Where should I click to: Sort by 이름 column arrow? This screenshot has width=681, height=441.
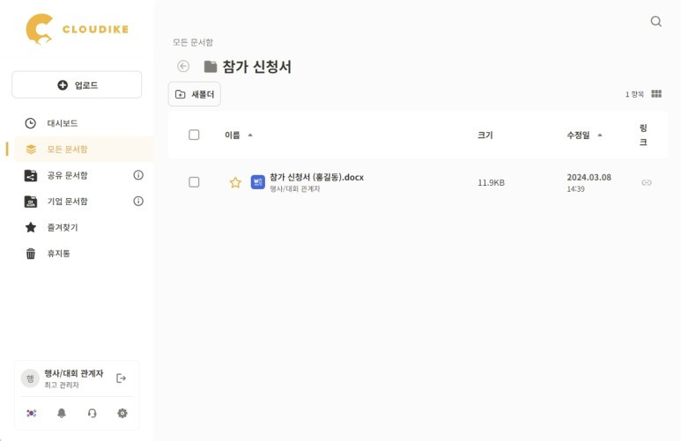250,135
